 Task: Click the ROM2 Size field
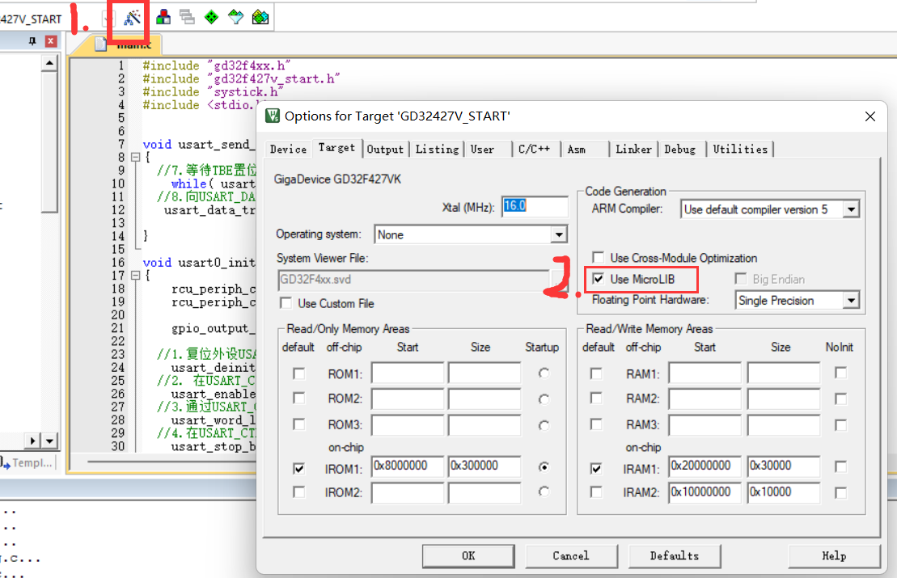click(484, 399)
